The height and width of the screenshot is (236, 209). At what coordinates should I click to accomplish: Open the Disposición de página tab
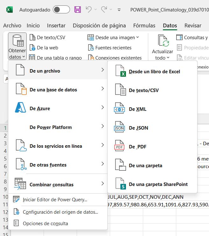(99, 25)
